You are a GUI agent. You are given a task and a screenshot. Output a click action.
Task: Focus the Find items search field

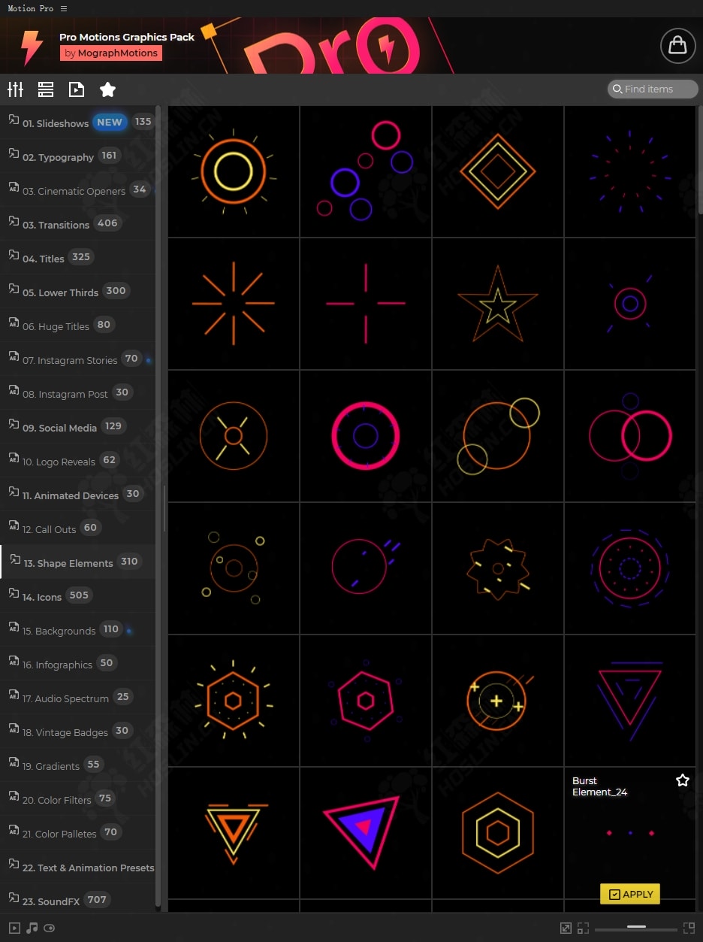click(653, 89)
